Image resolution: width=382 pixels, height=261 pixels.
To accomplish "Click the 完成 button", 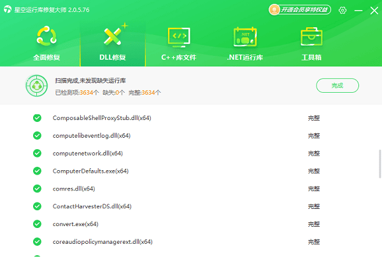I will (x=337, y=86).
